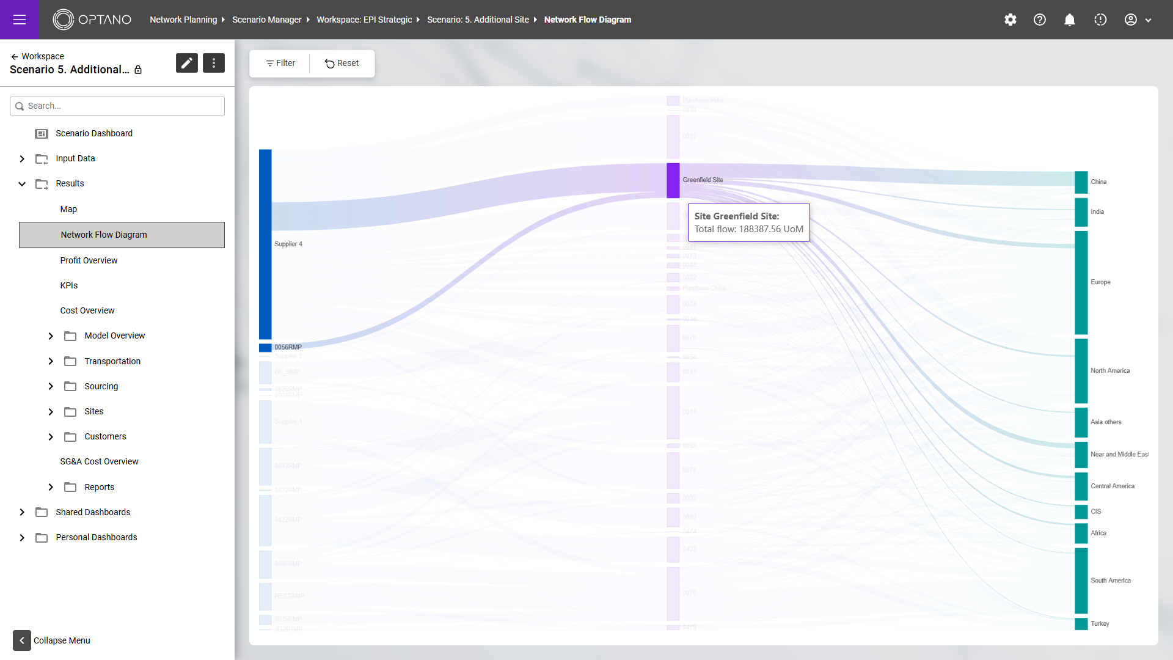Open the Profit Overview page
1173x660 pixels.
[x=89, y=260]
